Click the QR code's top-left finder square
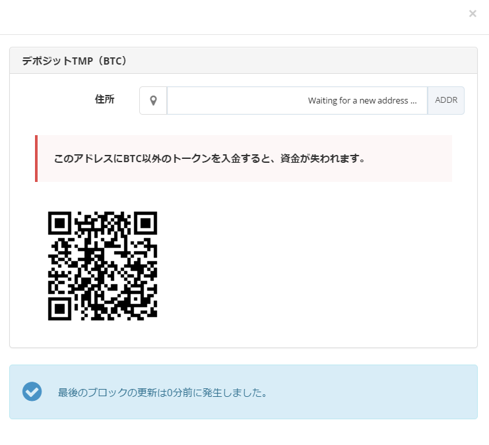Screen dimensions: 489x445 (x=59, y=223)
